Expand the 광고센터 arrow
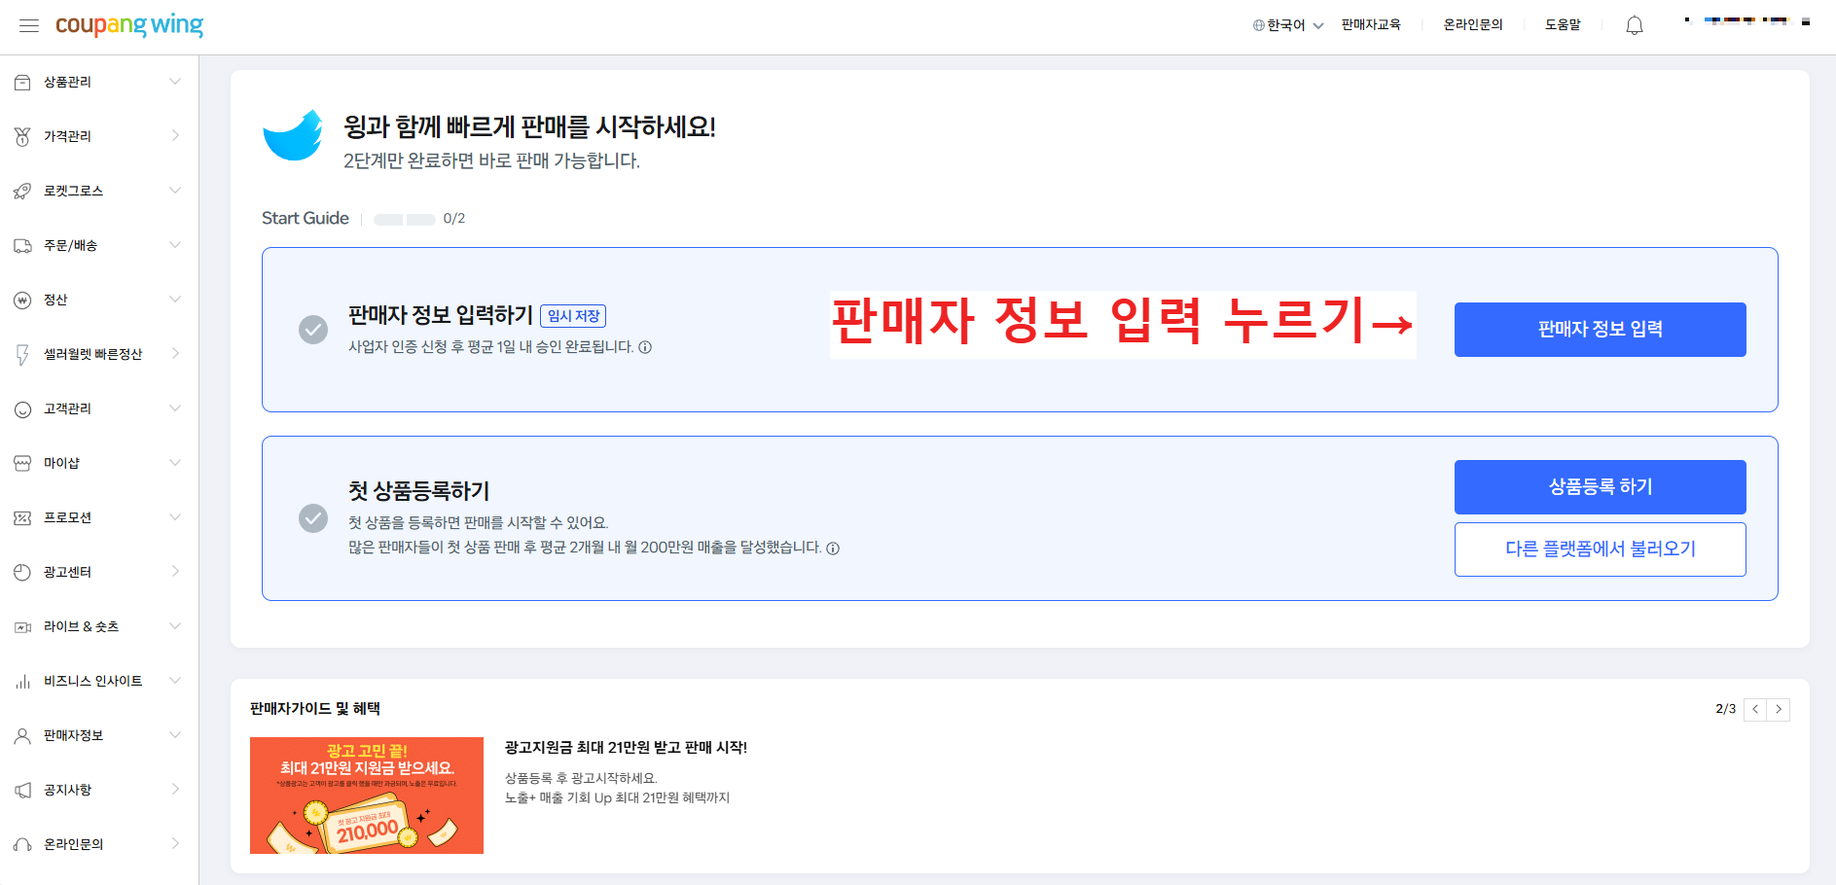This screenshot has width=1836, height=885. [x=175, y=572]
